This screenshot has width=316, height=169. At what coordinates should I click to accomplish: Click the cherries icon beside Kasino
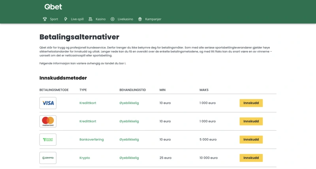(90, 19)
